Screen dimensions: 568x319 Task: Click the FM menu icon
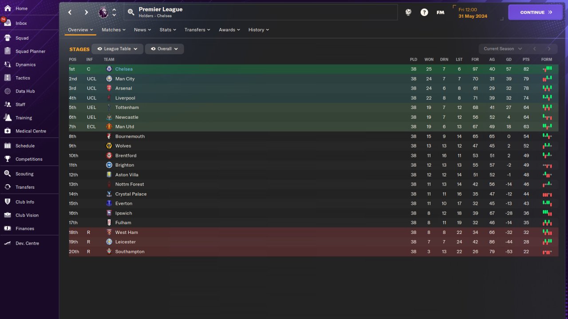click(x=440, y=12)
